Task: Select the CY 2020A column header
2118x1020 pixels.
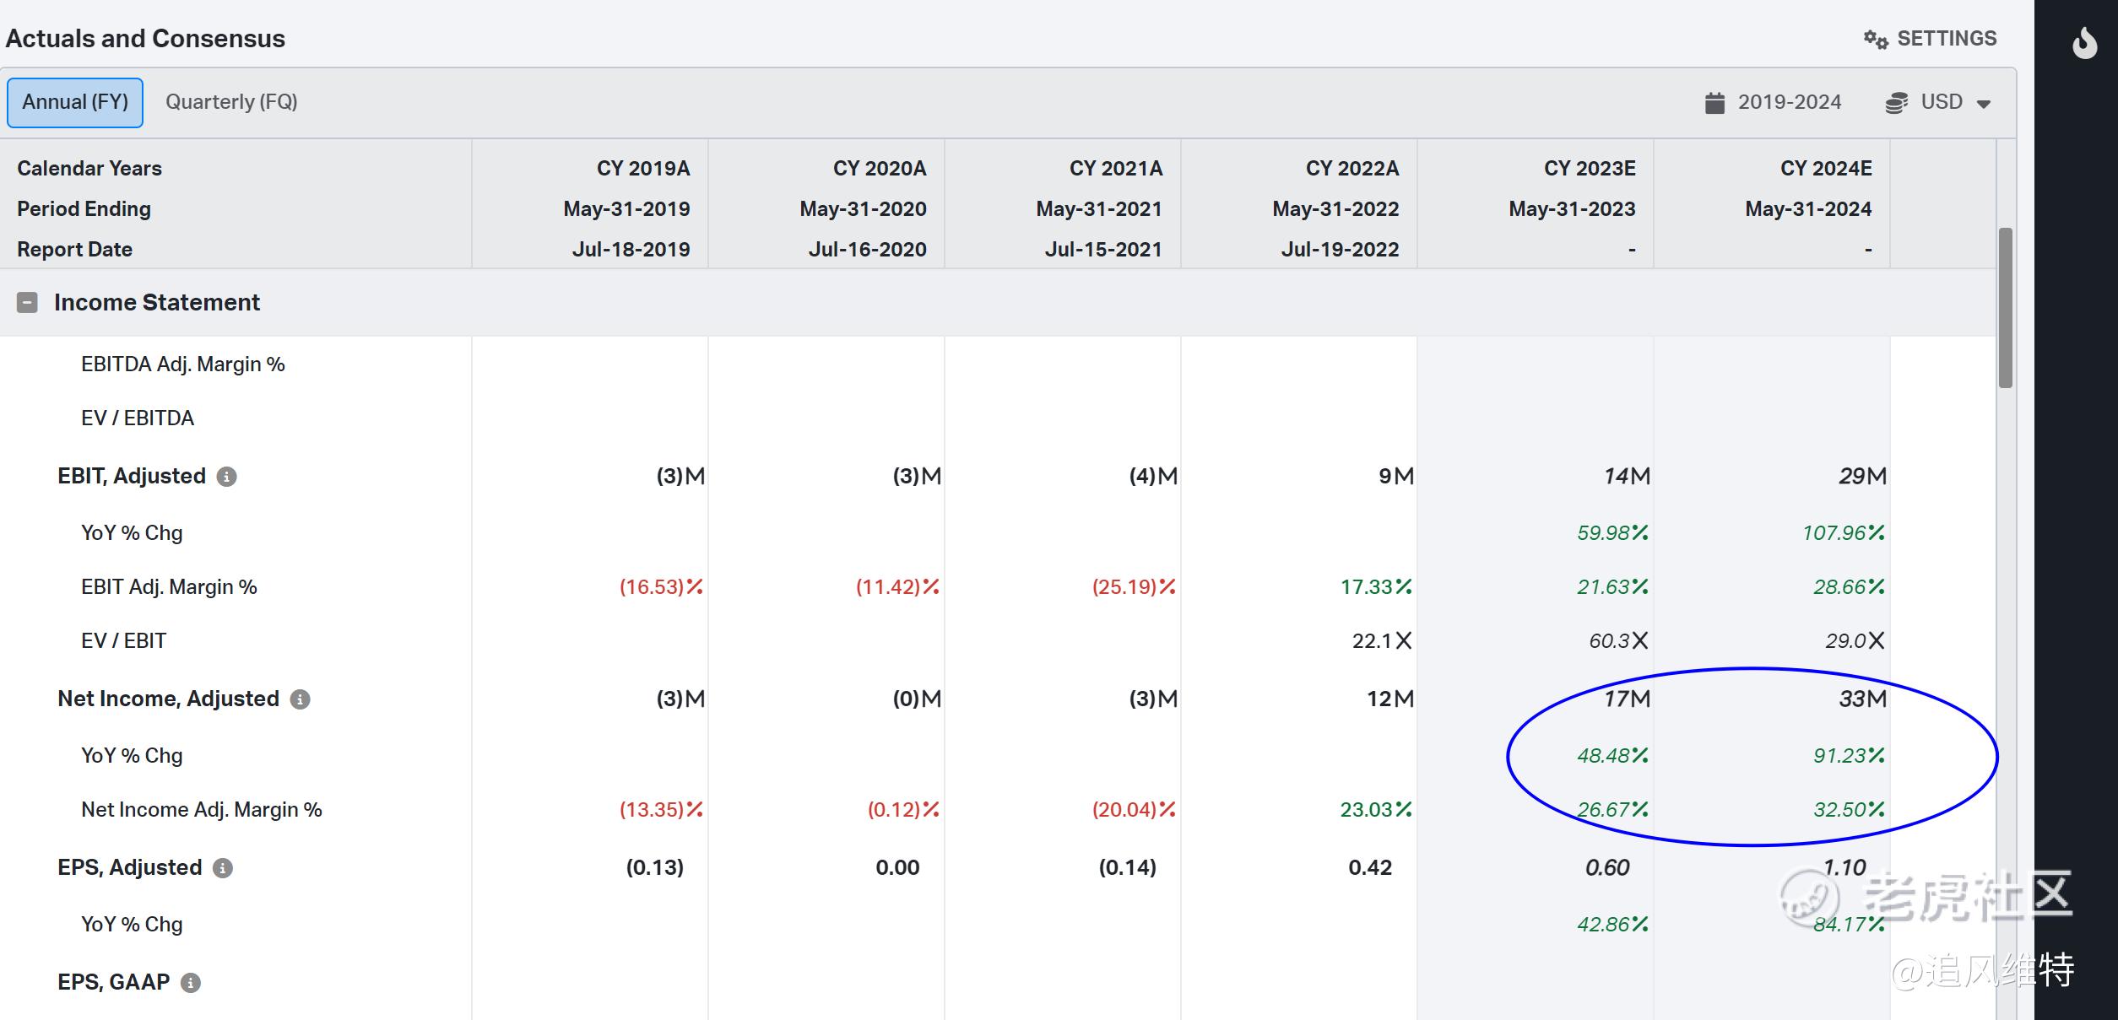Action: click(880, 169)
